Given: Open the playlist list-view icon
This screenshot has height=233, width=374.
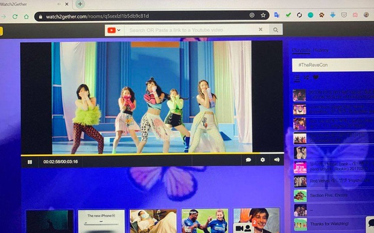Looking at the screenshot, I should 297,78.
